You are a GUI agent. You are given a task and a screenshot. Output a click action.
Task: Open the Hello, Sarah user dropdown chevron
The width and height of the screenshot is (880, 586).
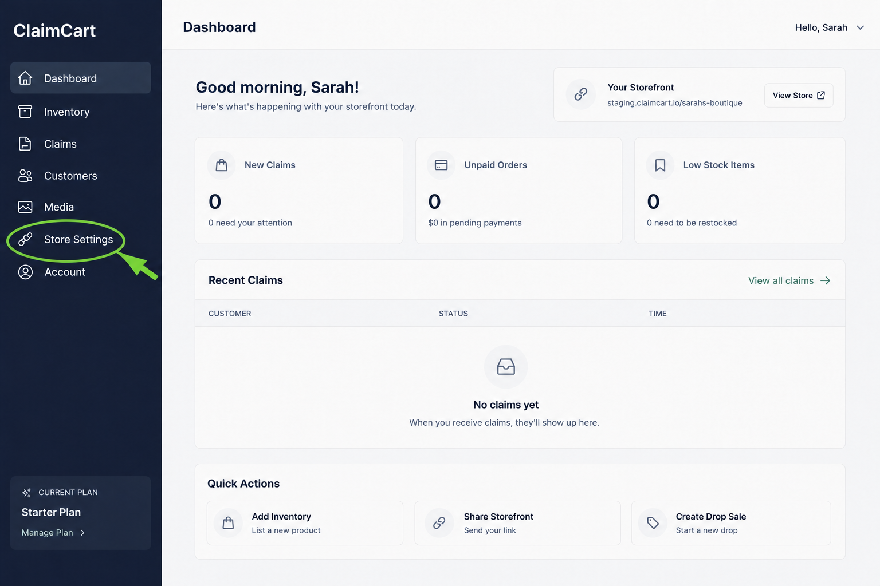click(x=860, y=27)
